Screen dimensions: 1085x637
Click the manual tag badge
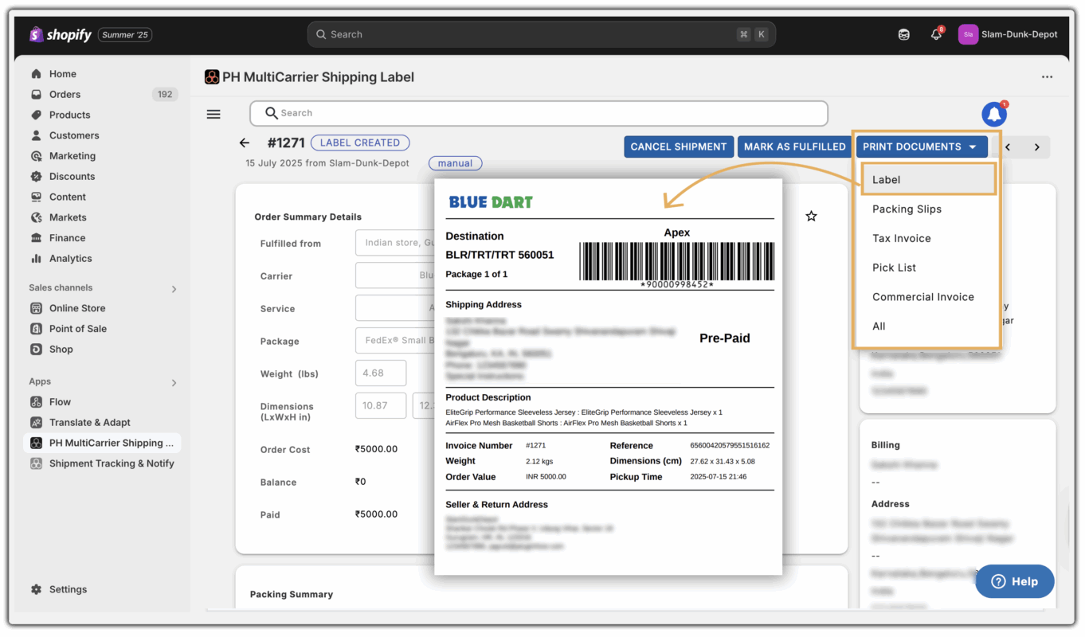coord(455,163)
